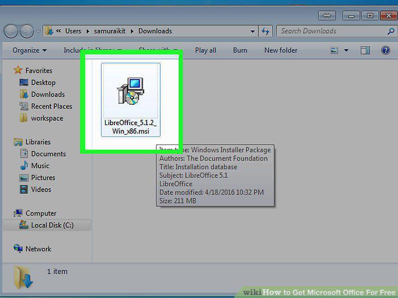
Task: Select Computer in the navigation pane
Action: pos(41,213)
